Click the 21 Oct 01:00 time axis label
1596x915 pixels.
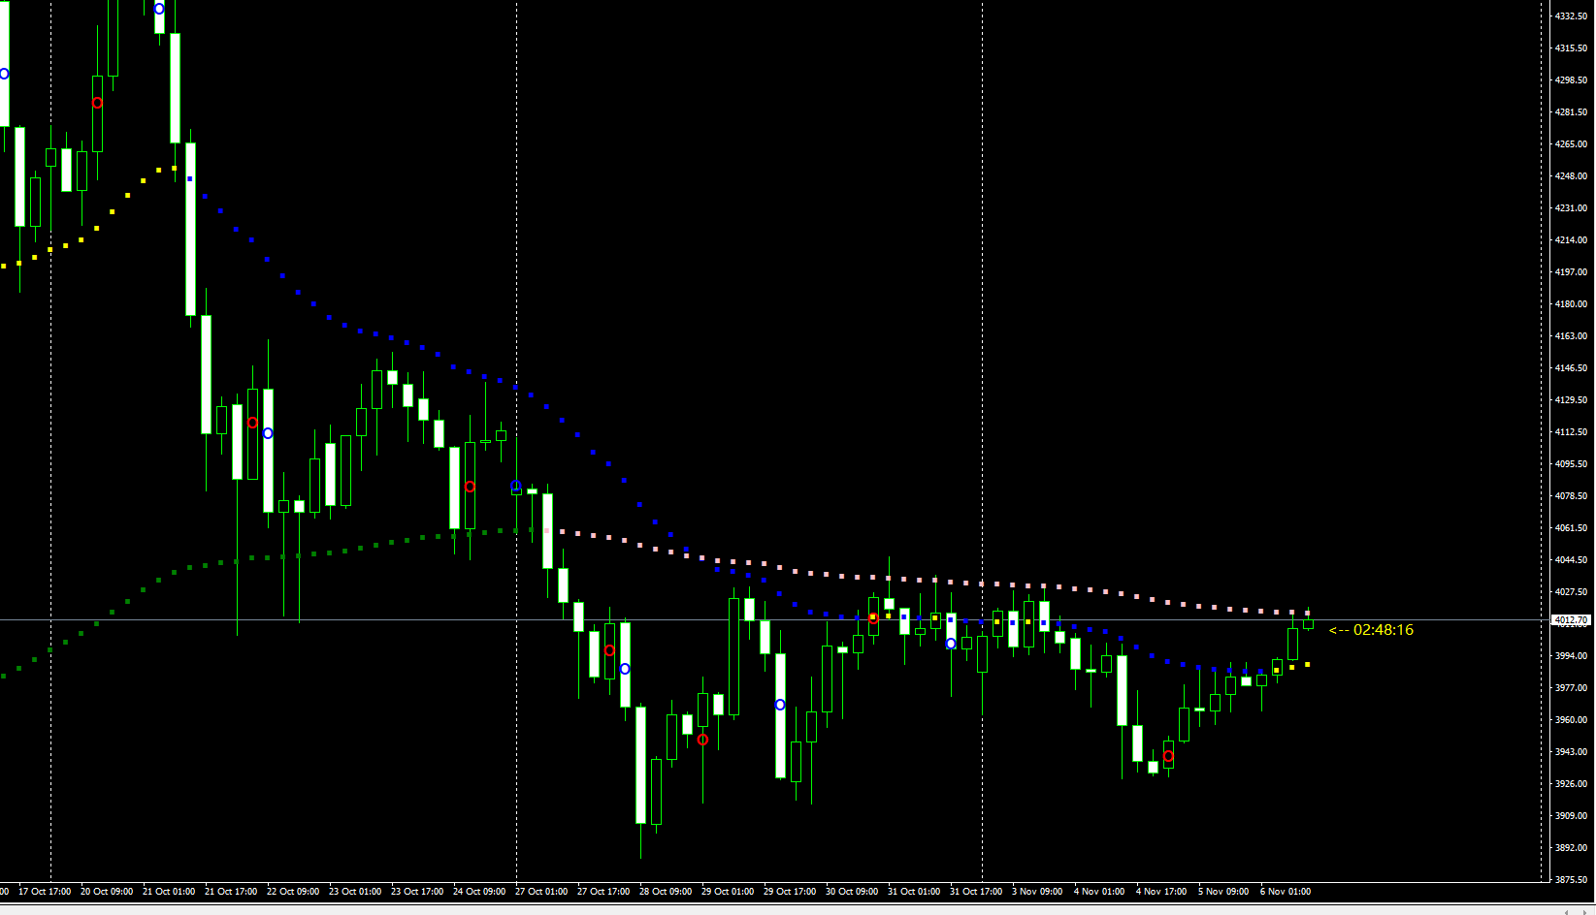tap(169, 892)
